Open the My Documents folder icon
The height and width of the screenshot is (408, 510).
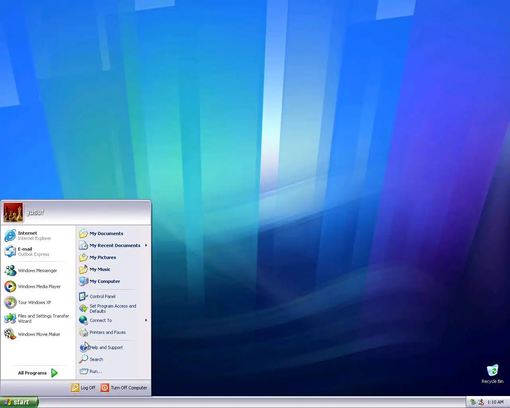83,233
